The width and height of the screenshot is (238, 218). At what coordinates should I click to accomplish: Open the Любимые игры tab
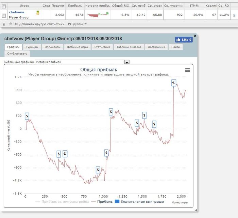77,47
